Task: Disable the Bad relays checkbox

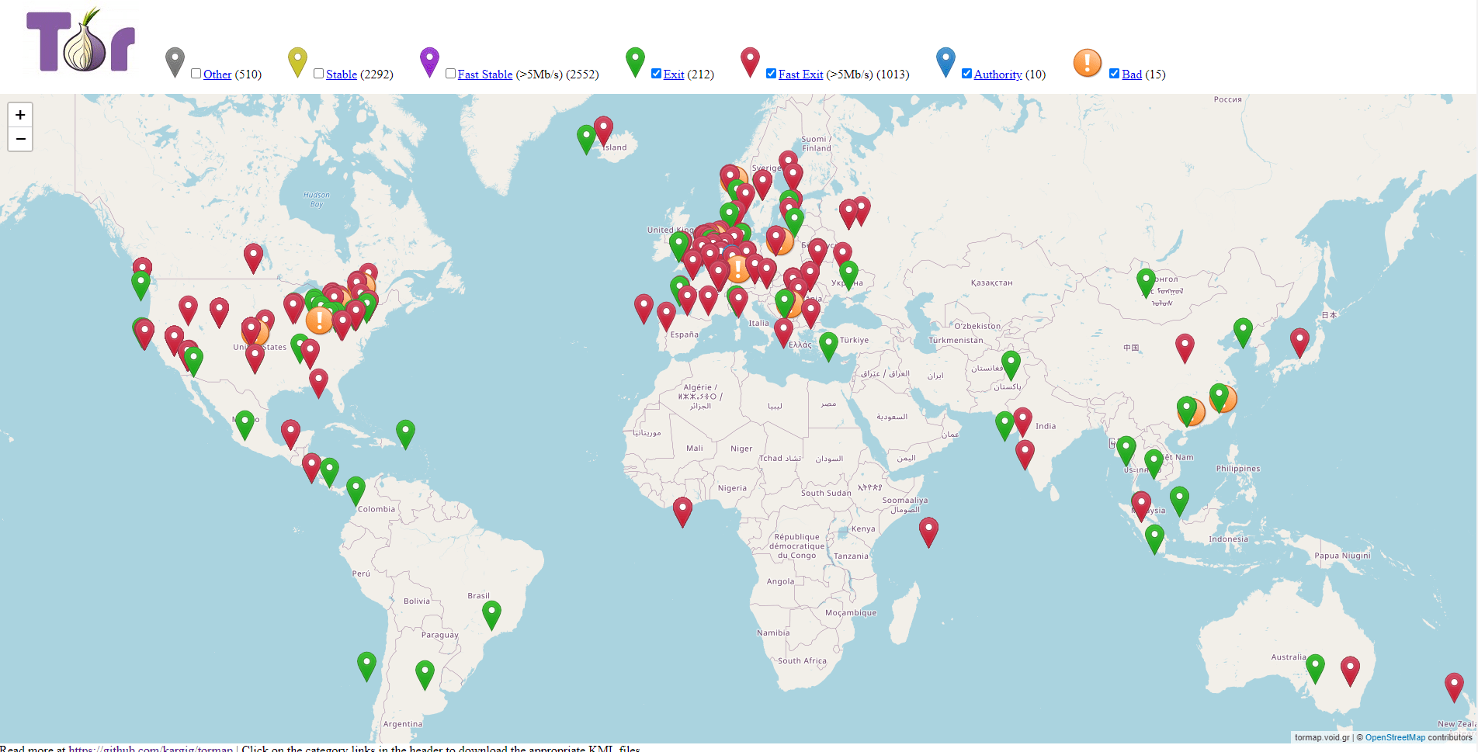Action: point(1115,74)
